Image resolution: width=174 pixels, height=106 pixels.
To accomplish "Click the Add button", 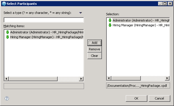I will click(x=95, y=43).
